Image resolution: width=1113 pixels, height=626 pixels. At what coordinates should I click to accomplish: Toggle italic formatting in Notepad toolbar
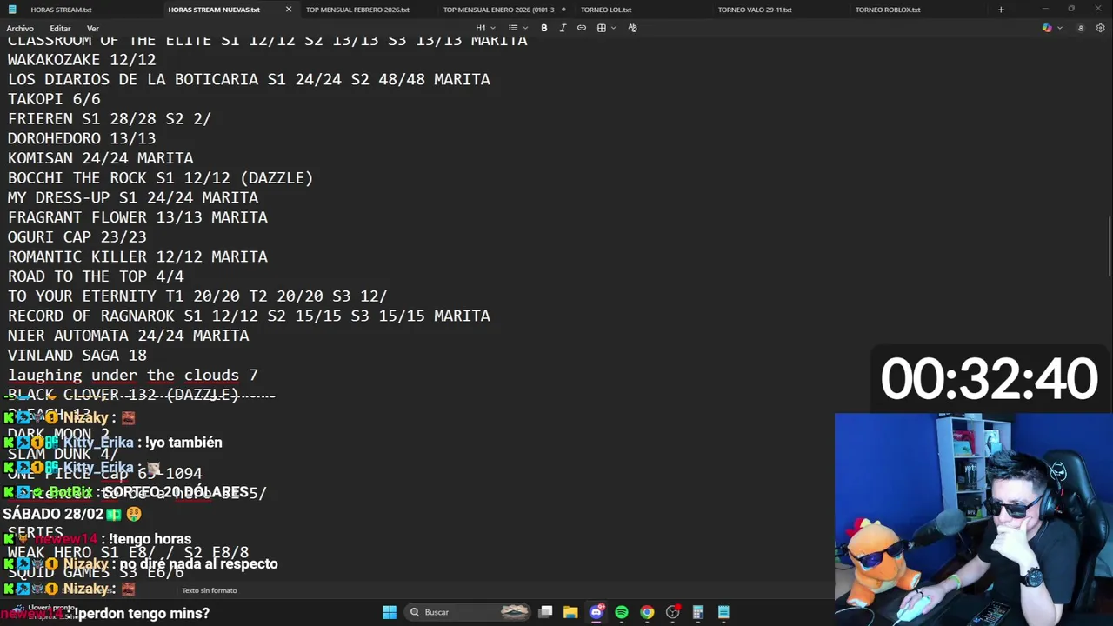(x=563, y=28)
